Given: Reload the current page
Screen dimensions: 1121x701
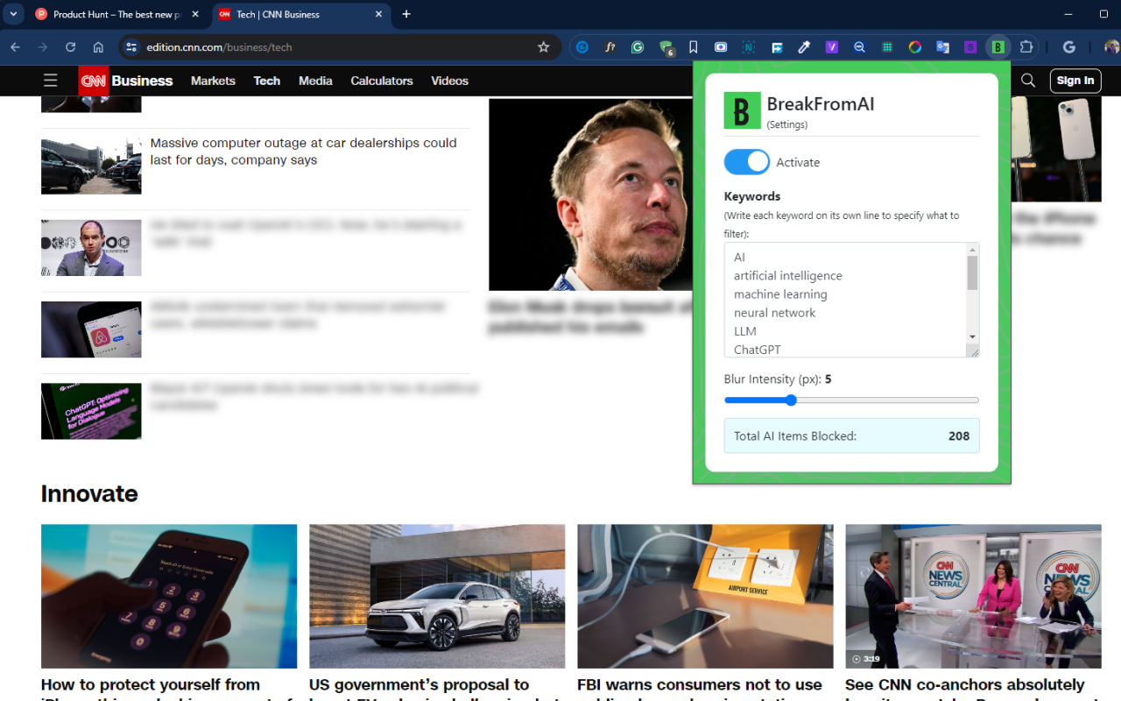Looking at the screenshot, I should pyautogui.click(x=71, y=47).
